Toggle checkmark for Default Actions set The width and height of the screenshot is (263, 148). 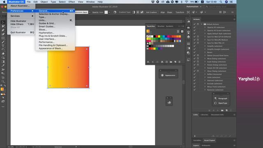tap(194, 24)
